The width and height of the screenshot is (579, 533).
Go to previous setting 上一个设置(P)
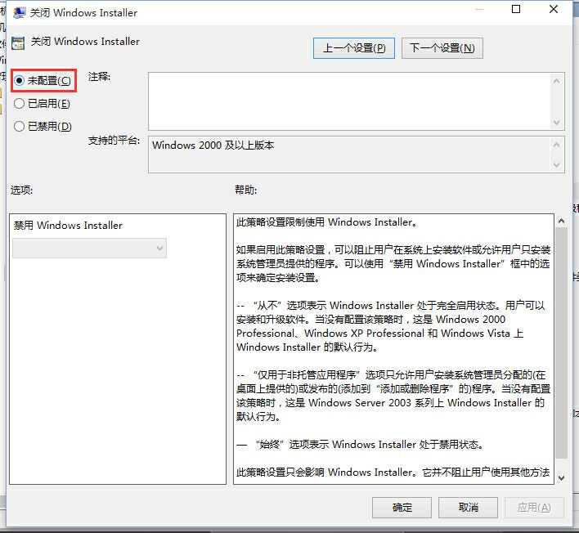(x=354, y=48)
